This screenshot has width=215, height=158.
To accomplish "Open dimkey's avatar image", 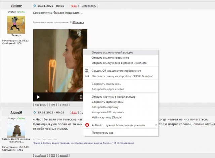I will (x=16, y=25).
